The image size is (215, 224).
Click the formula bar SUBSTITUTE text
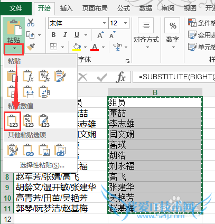click(177, 77)
